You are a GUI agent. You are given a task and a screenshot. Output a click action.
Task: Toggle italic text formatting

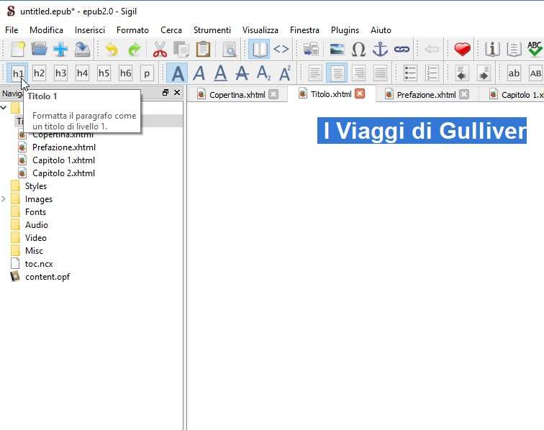point(199,73)
